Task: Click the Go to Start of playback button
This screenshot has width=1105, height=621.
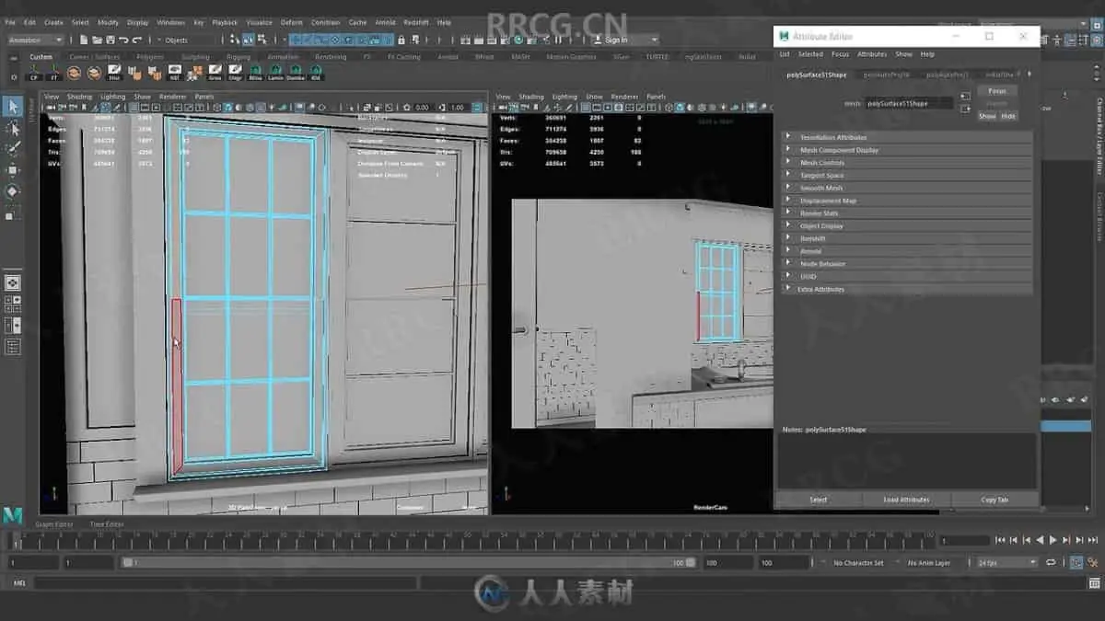Action: coord(1001,540)
